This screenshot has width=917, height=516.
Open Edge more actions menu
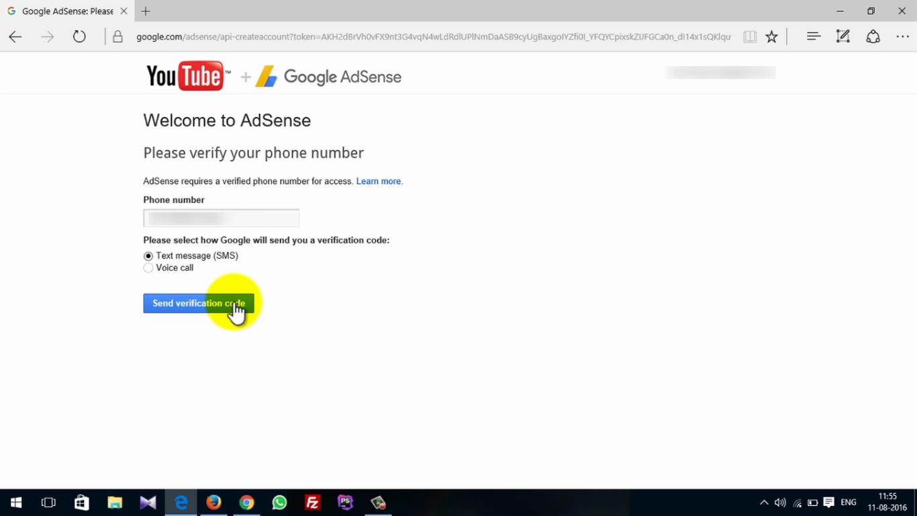[x=902, y=37]
